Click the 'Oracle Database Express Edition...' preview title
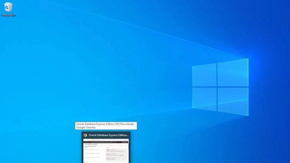The height and width of the screenshot is (163, 290). point(109,135)
